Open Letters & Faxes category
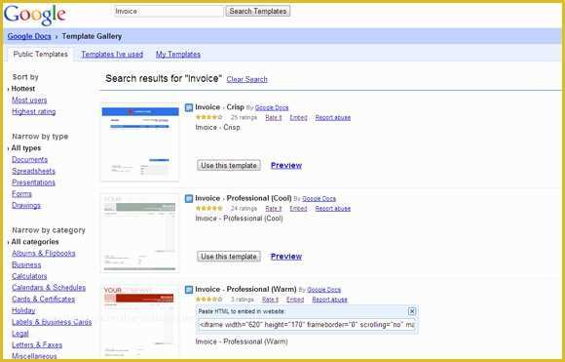 coord(37,345)
